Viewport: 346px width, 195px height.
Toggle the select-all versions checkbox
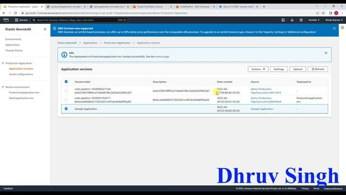click(66, 82)
